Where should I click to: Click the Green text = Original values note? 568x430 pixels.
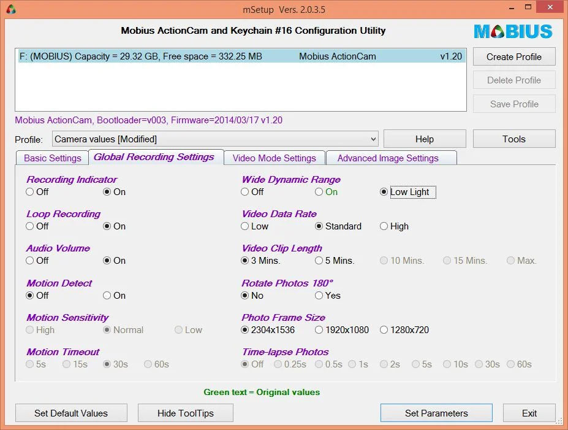[262, 393]
